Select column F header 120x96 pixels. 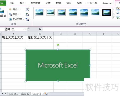[104, 34]
